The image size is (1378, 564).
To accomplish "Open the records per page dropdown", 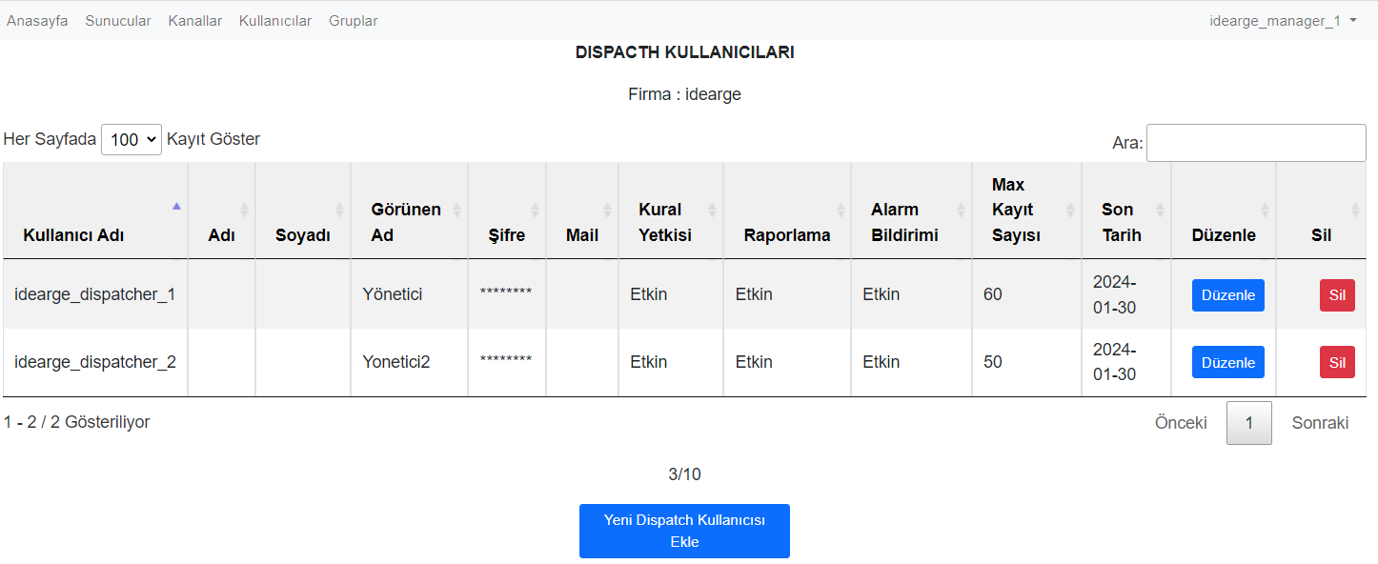I will [132, 139].
